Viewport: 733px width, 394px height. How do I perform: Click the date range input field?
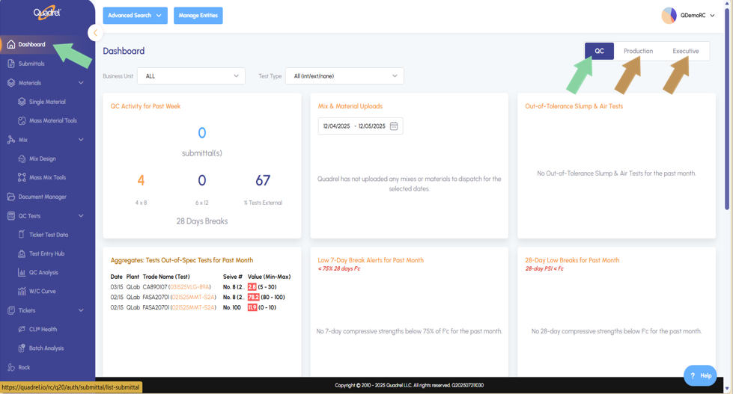coord(360,126)
